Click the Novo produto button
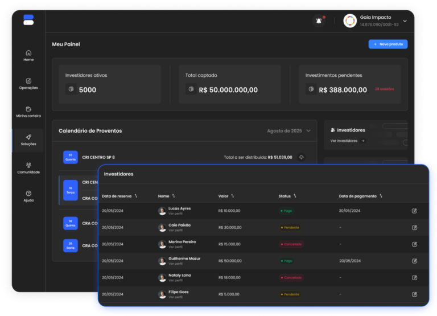The image size is (437, 316). tap(387, 44)
